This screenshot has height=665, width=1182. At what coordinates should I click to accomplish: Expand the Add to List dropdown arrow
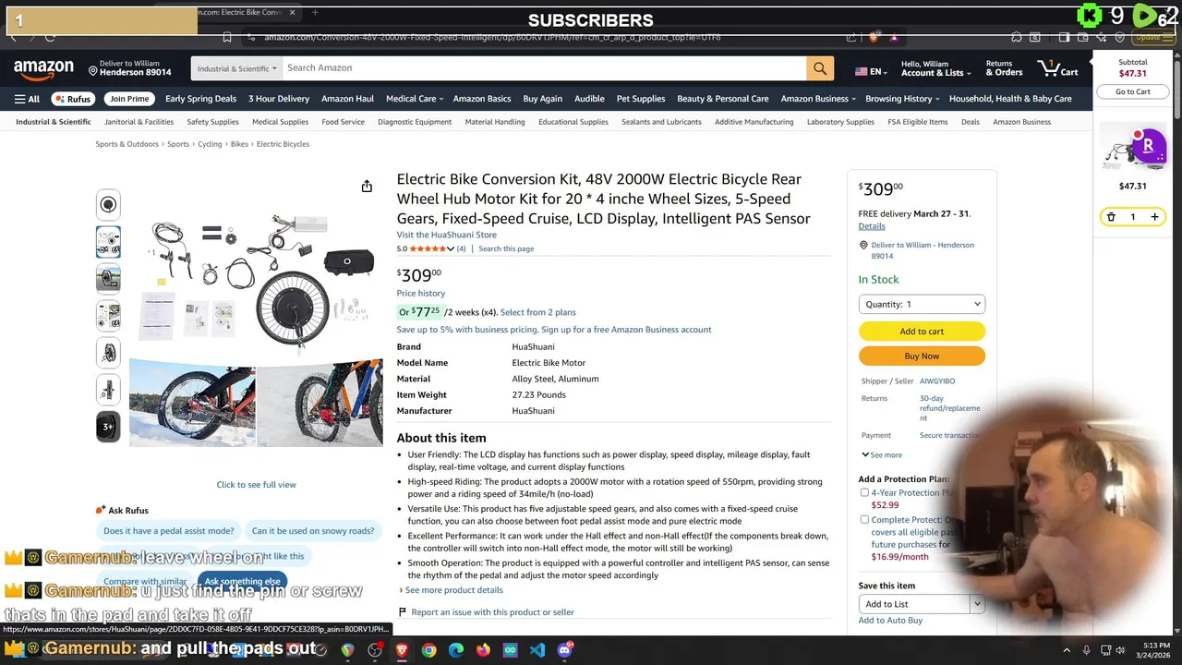976,604
